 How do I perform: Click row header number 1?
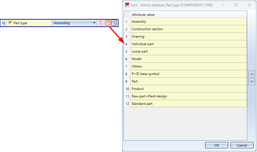pos(127,22)
